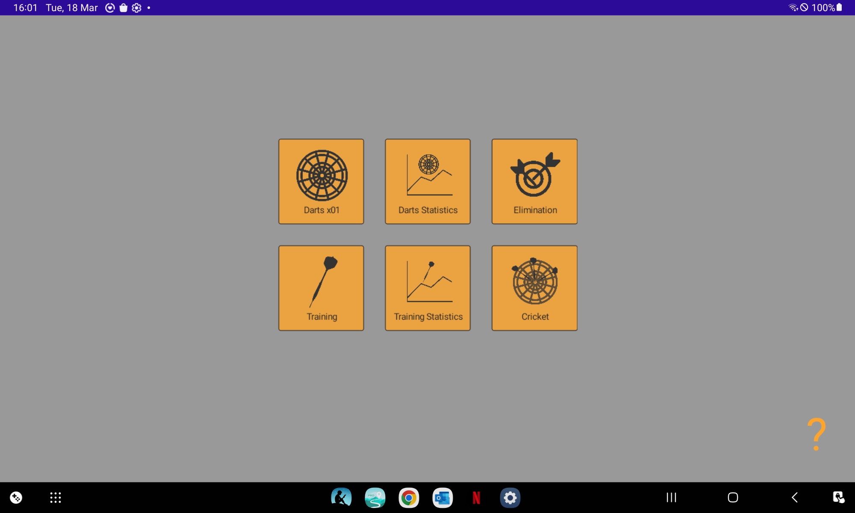Launch Netflix from the taskbar
This screenshot has height=513, width=855.
(476, 498)
